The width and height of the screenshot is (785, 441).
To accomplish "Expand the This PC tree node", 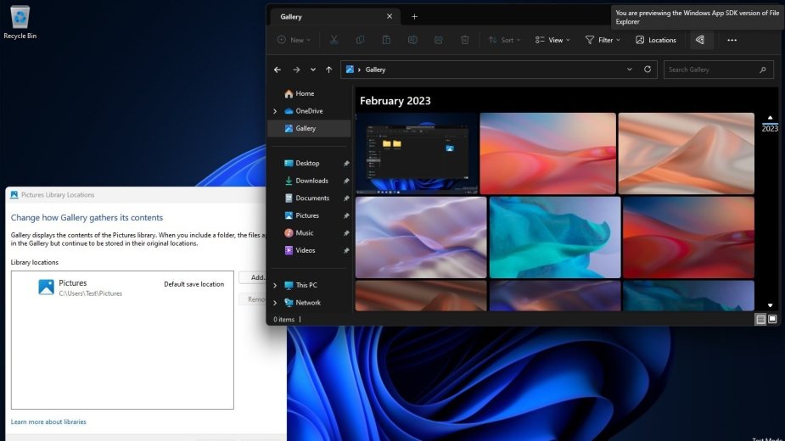I will pyautogui.click(x=275, y=285).
